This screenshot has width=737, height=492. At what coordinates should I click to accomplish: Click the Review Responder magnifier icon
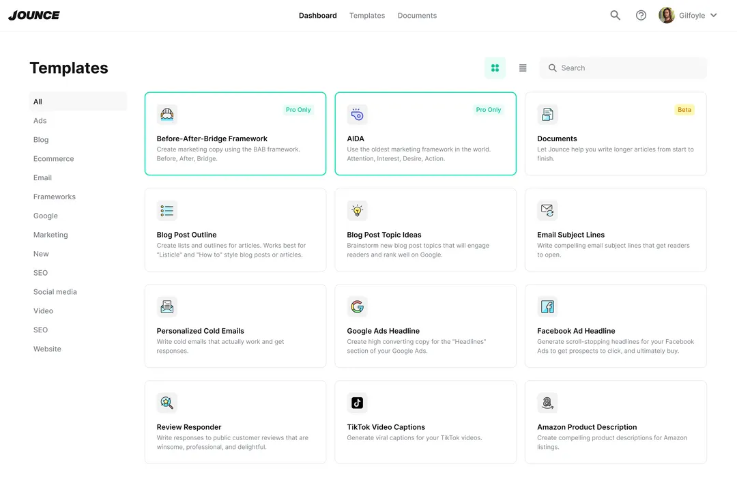[x=167, y=403]
